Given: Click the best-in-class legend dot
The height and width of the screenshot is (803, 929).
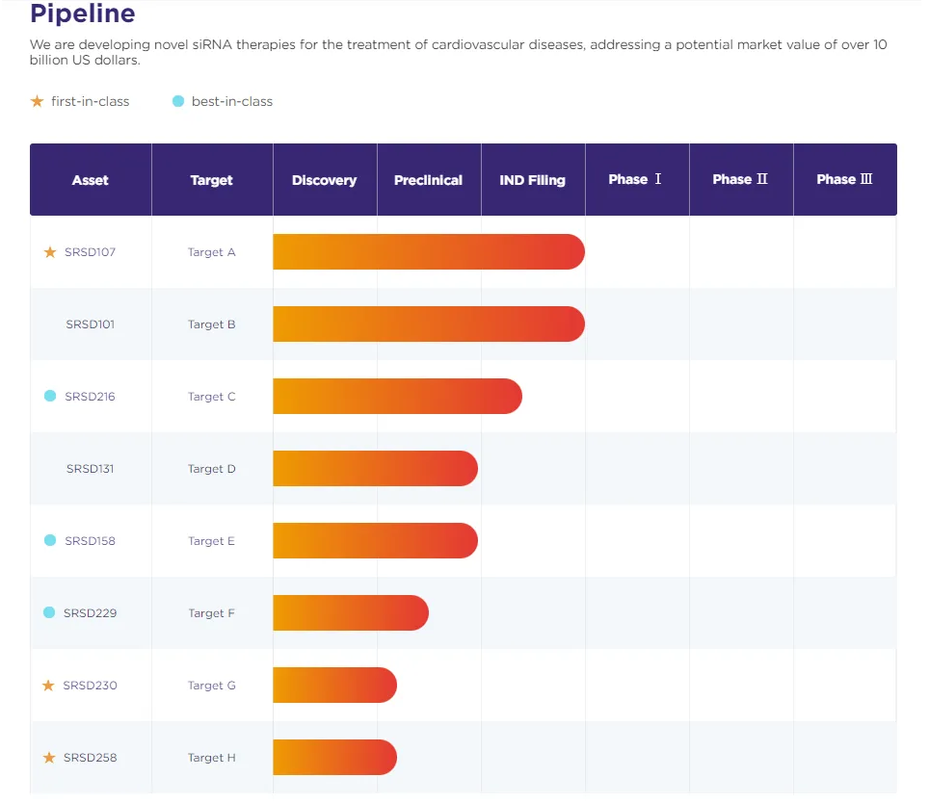Looking at the screenshot, I should [177, 101].
